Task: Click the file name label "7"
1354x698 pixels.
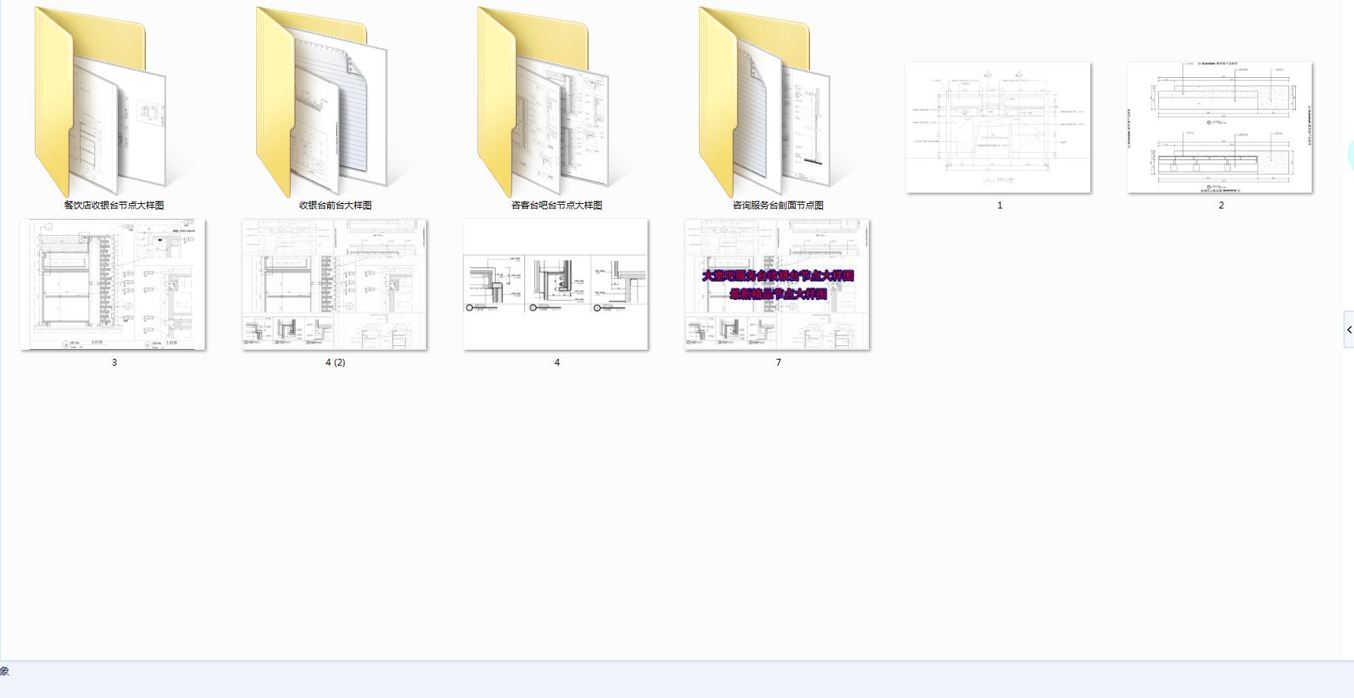Action: [778, 363]
